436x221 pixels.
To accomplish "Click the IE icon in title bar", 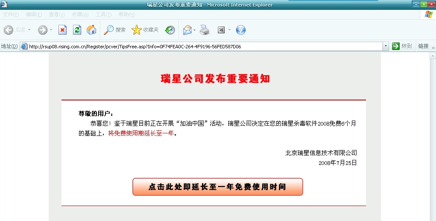I will click(3, 4).
